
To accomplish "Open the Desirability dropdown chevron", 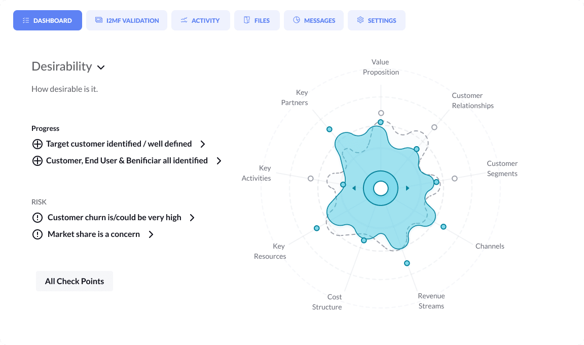I will pos(101,67).
